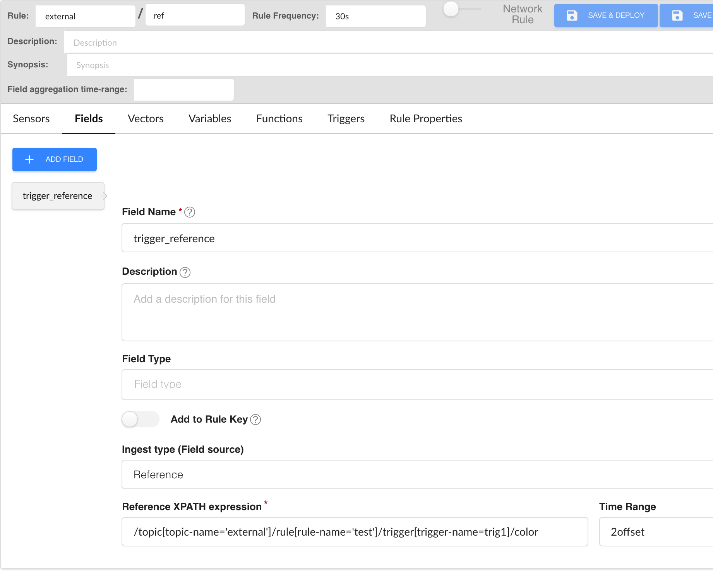Click the Time Range input box

pyautogui.click(x=656, y=532)
